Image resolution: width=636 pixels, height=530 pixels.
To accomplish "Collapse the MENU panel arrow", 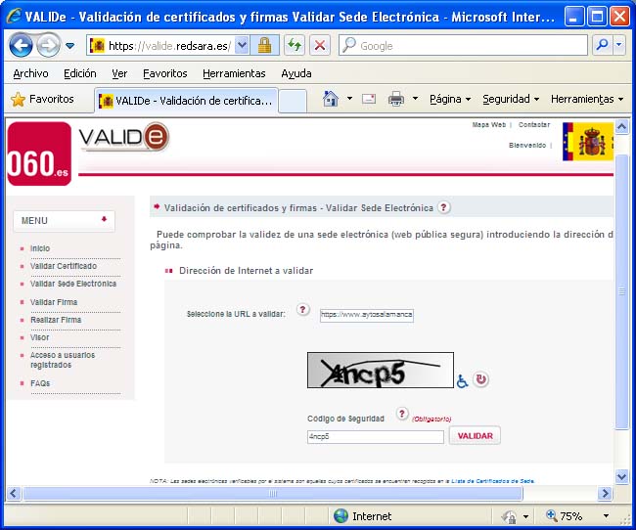I will click(105, 219).
